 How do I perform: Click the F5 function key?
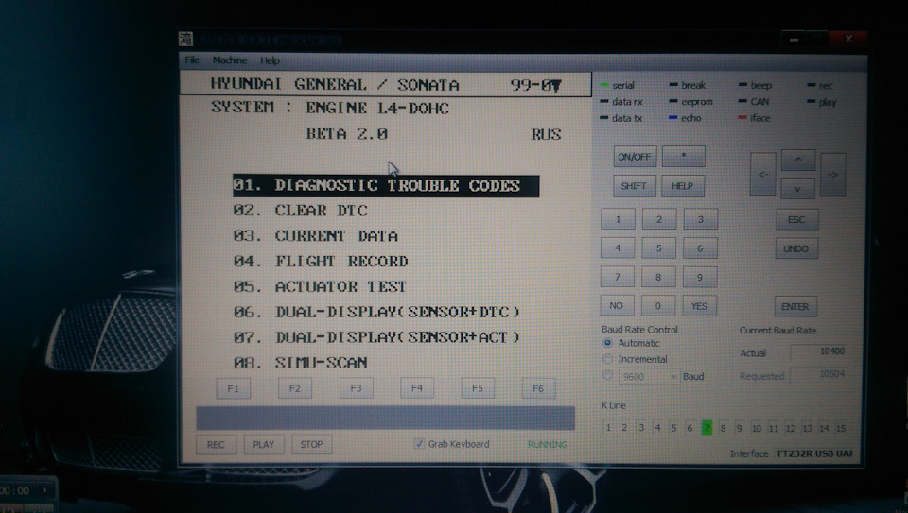point(478,388)
